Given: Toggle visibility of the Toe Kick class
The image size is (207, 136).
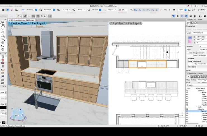Looking at the screenshot, I should [x=187, y=105].
